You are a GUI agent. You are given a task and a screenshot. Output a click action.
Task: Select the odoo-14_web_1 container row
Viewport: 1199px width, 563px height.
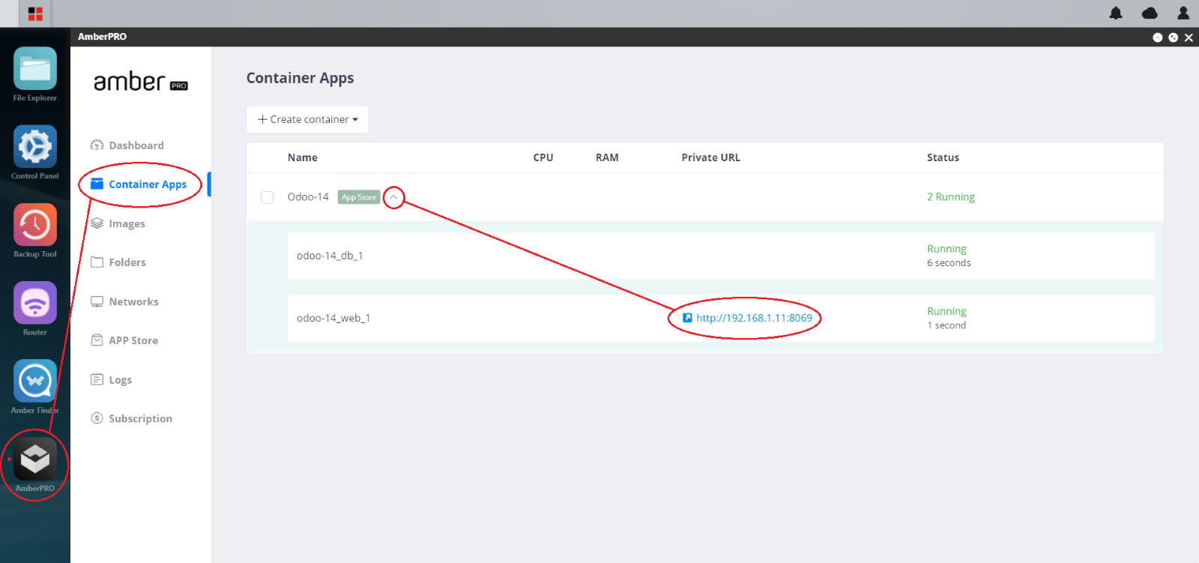point(721,318)
